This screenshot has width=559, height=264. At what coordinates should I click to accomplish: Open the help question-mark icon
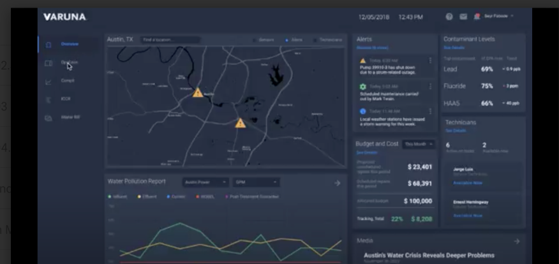(449, 17)
